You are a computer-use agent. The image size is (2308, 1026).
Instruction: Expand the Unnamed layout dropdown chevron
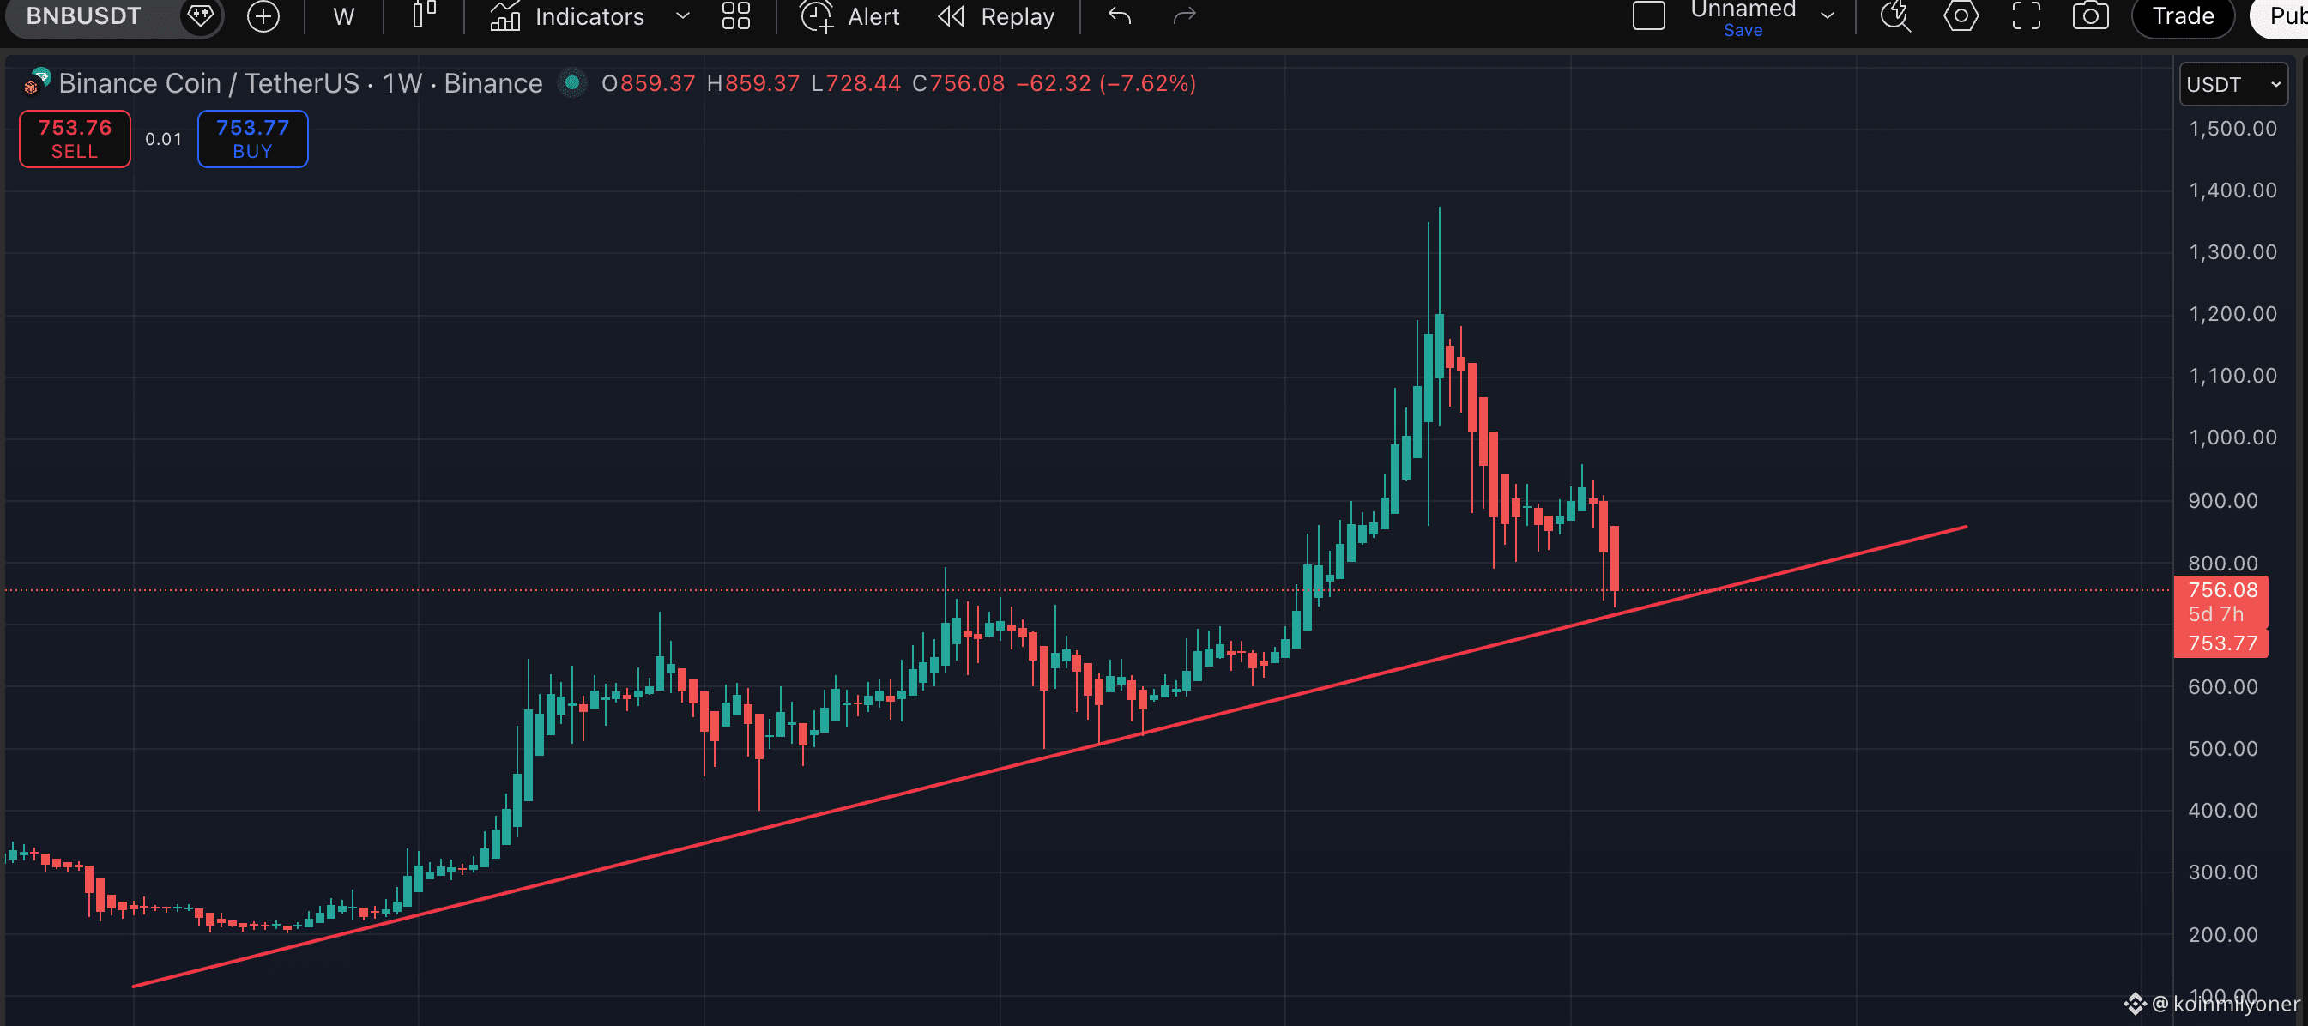[1828, 16]
